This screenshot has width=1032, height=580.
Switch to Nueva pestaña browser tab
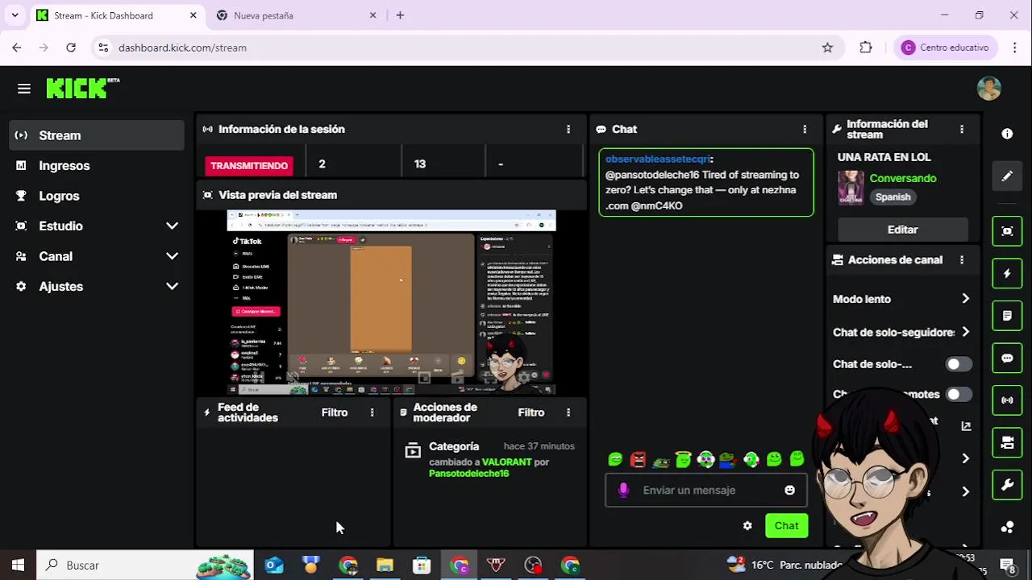pyautogui.click(x=296, y=15)
